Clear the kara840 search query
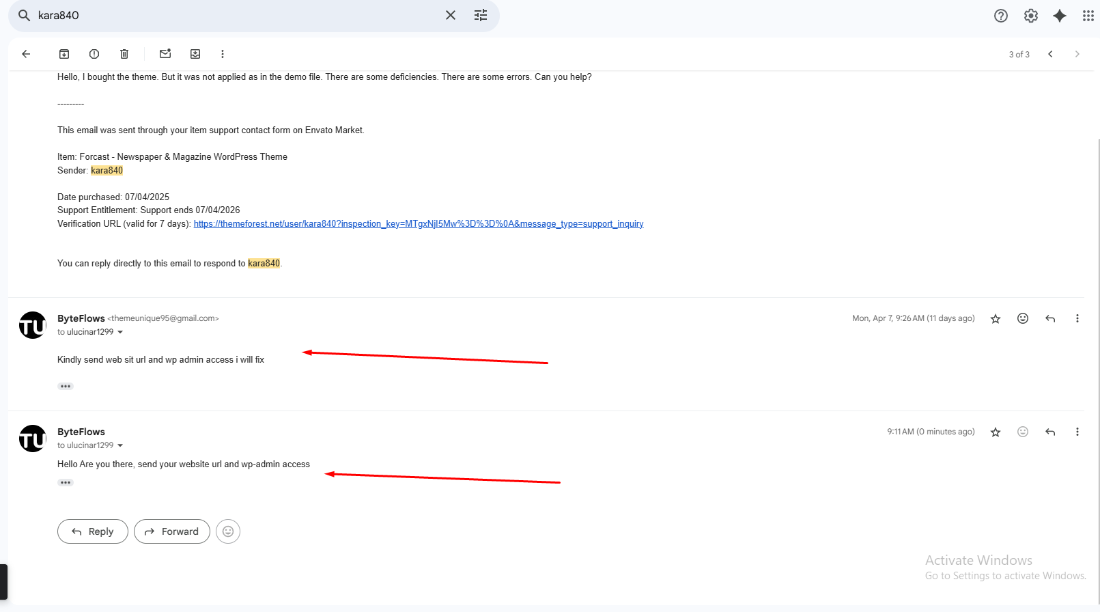Screen dimensions: 1100x612 click(451, 15)
